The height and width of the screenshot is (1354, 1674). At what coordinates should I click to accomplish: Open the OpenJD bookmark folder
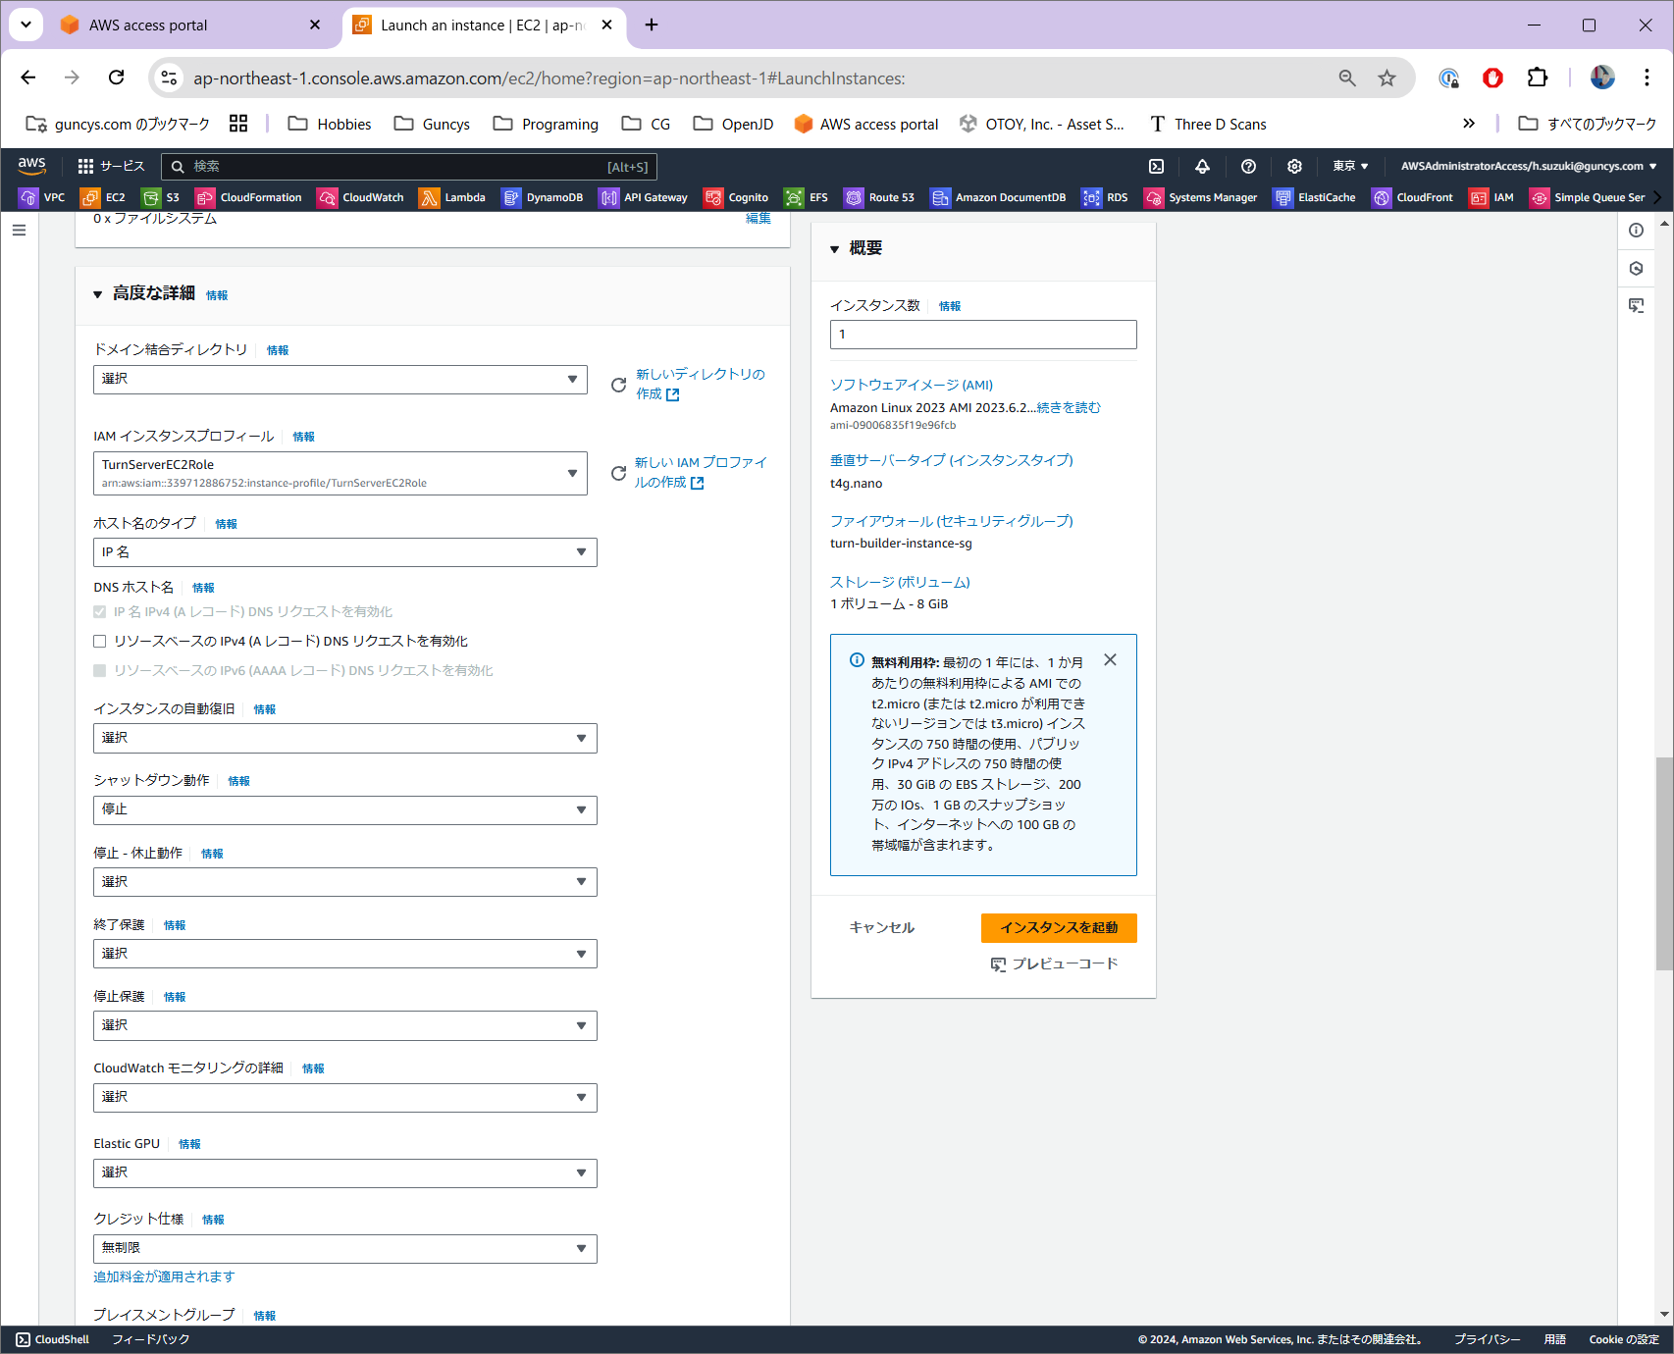click(x=733, y=124)
